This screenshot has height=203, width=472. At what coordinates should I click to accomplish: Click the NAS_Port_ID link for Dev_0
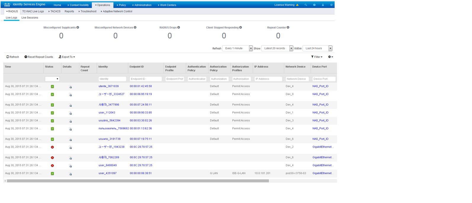point(320,94)
